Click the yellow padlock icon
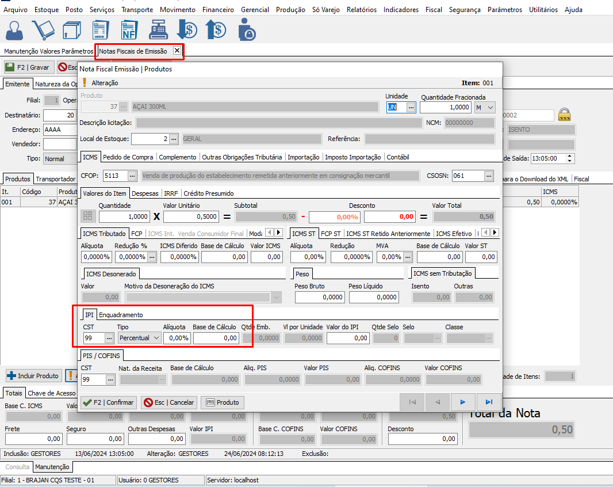 click(565, 114)
